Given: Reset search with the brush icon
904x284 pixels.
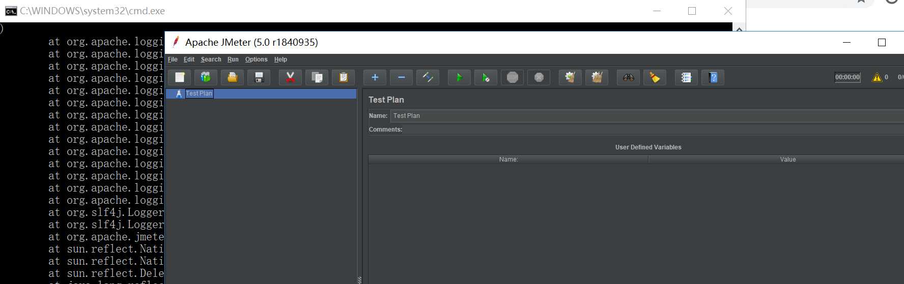Looking at the screenshot, I should [x=655, y=77].
